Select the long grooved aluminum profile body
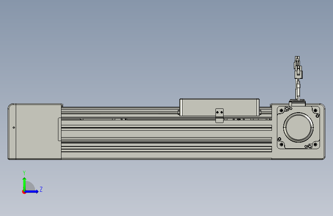 [x=167, y=133]
